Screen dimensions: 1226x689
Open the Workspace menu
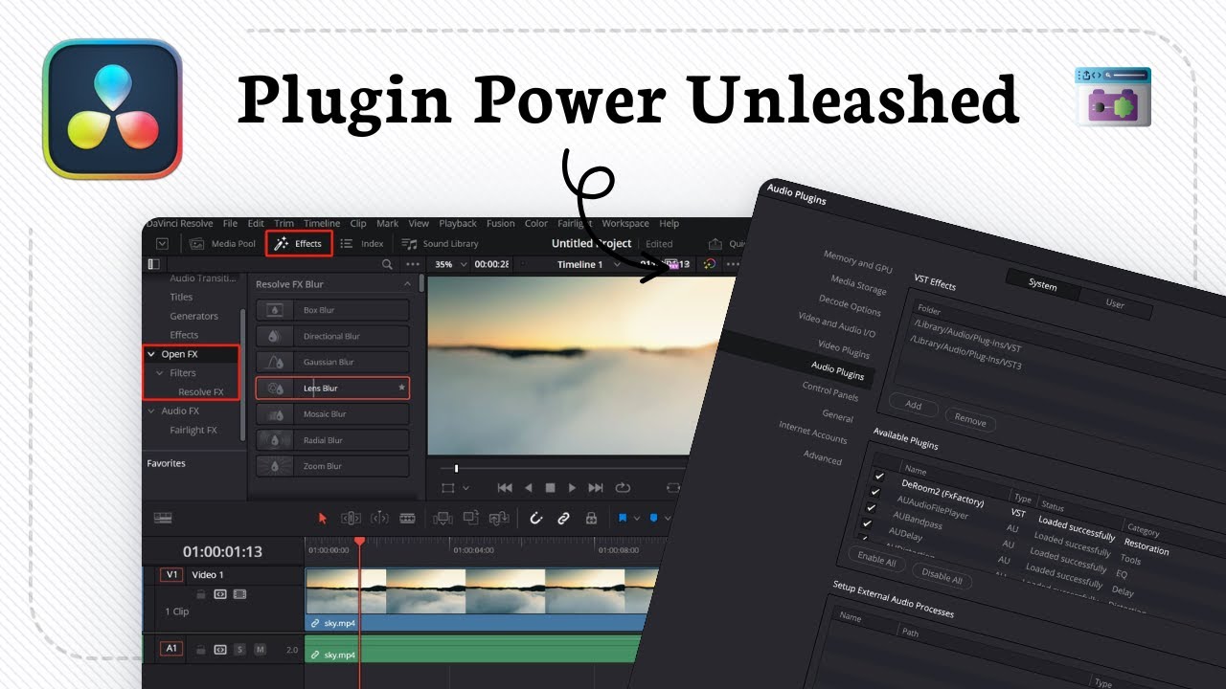[x=625, y=224]
